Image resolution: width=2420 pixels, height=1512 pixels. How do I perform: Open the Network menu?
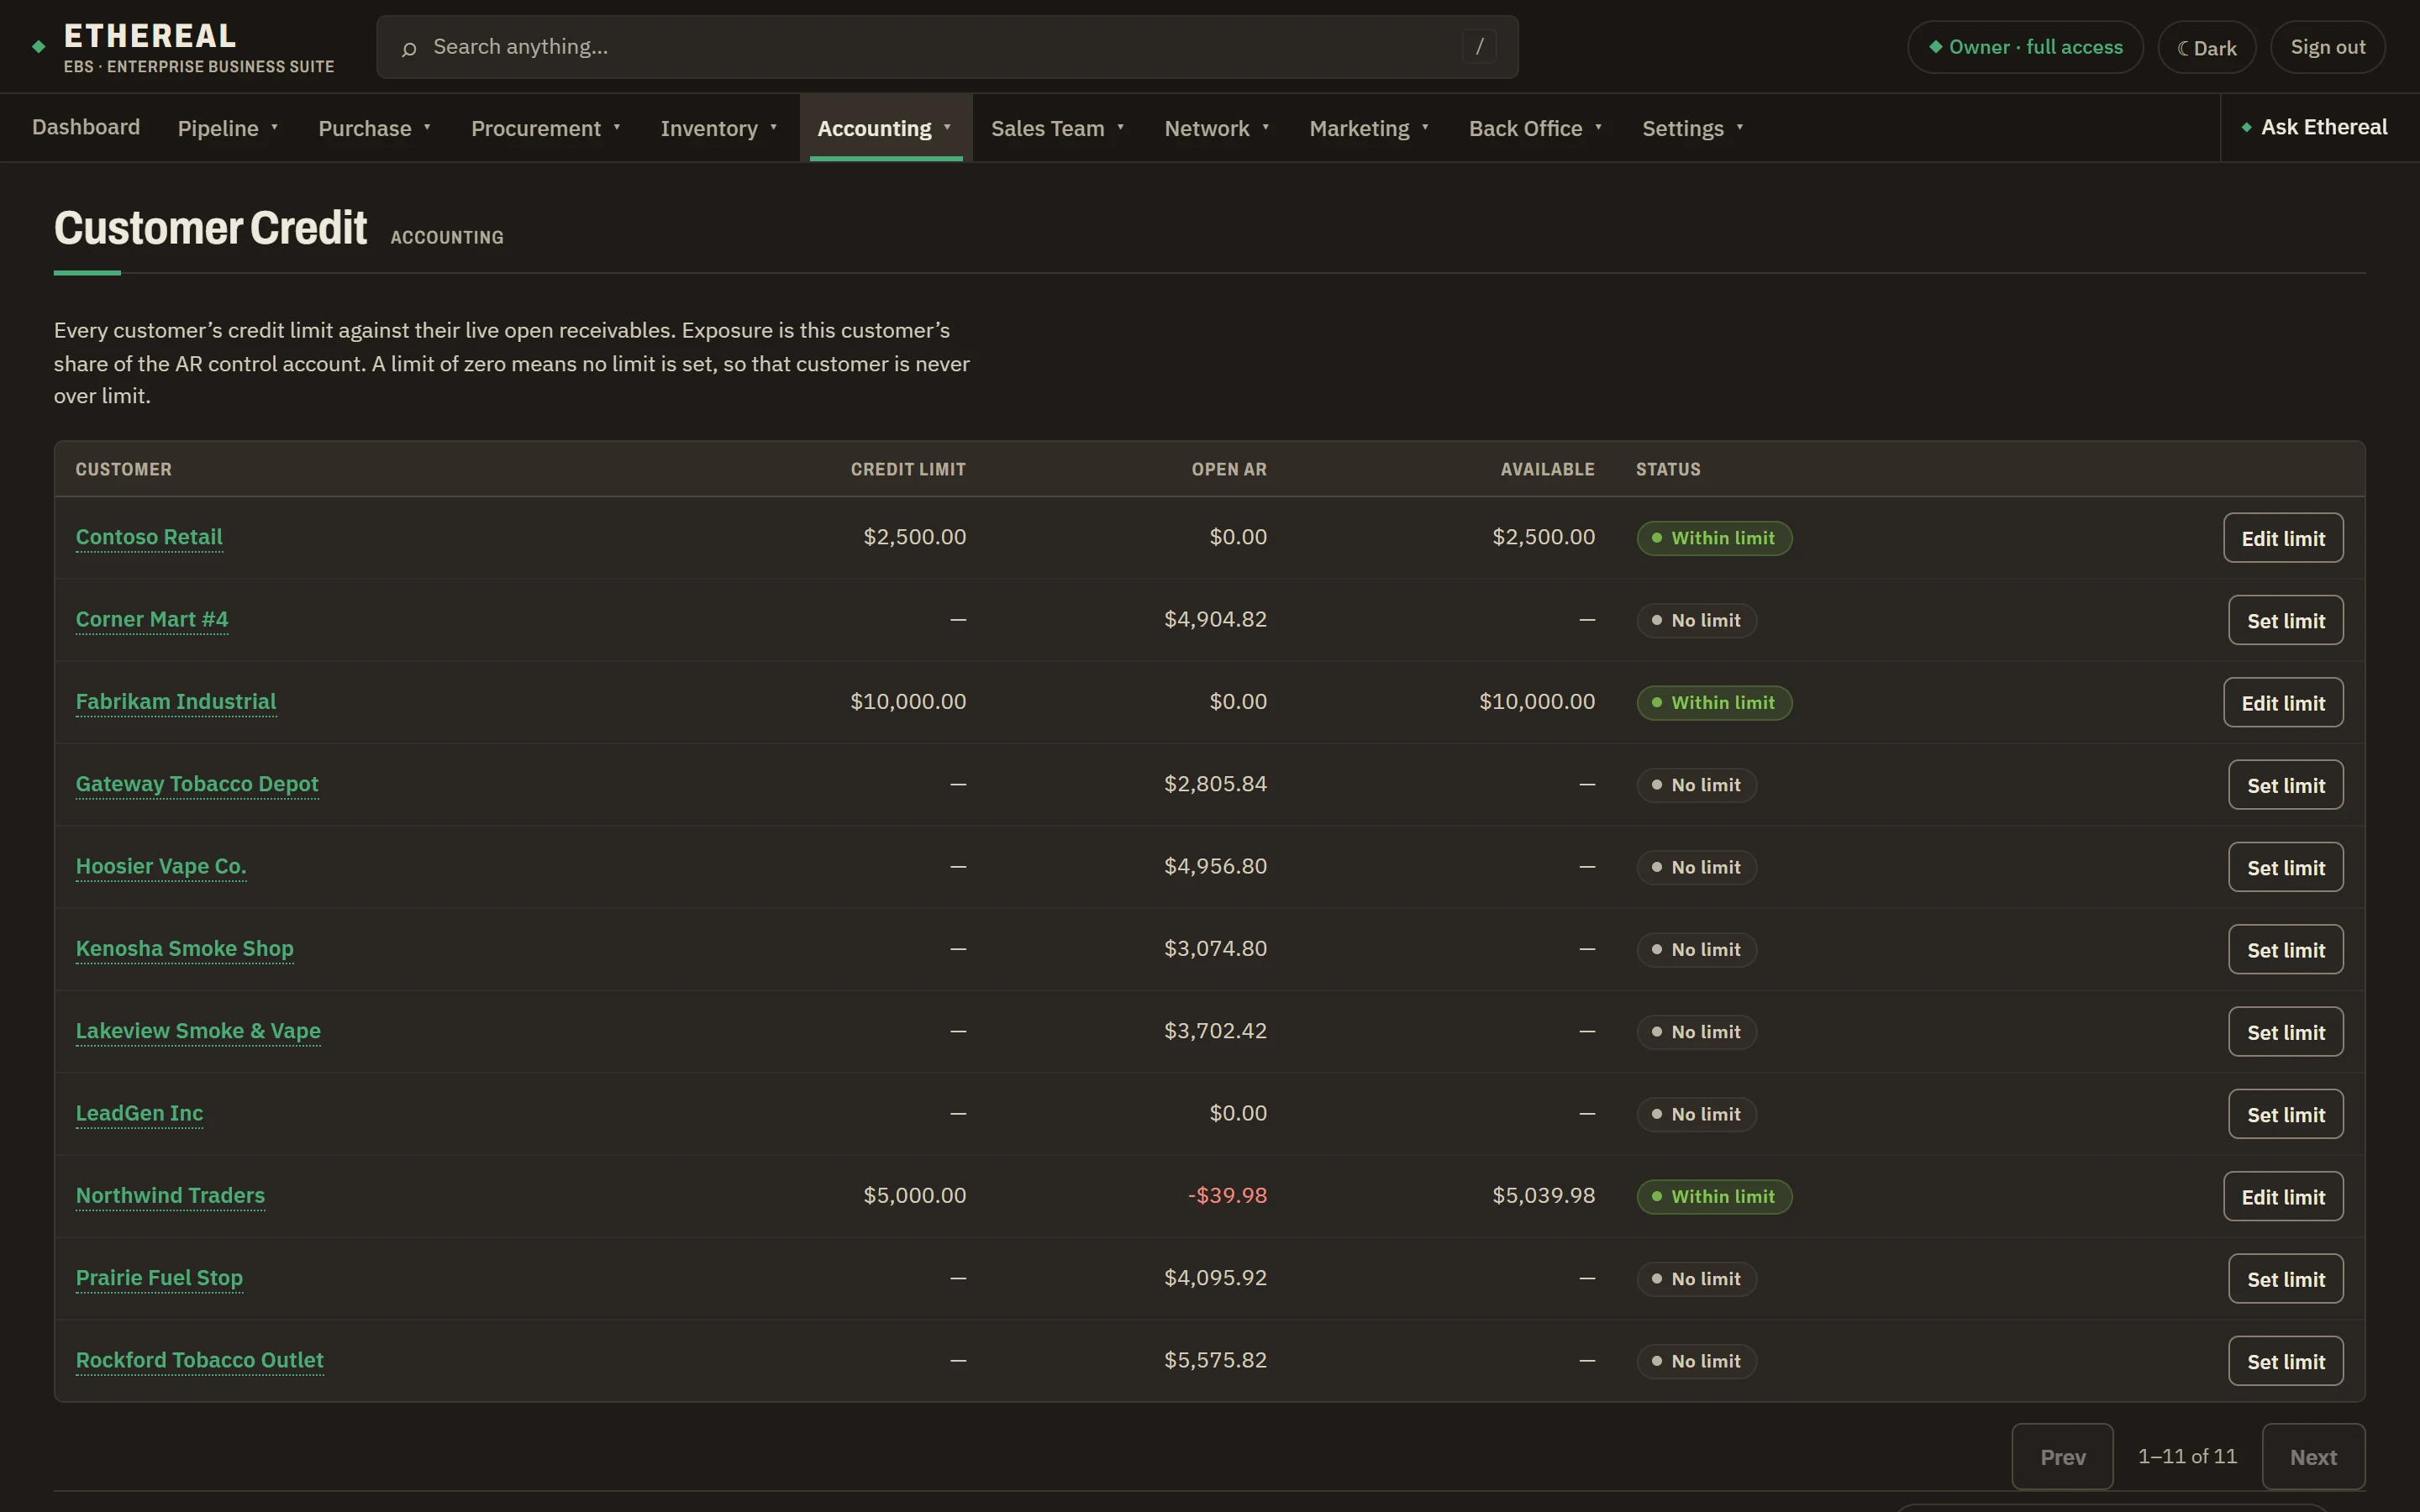(1217, 128)
